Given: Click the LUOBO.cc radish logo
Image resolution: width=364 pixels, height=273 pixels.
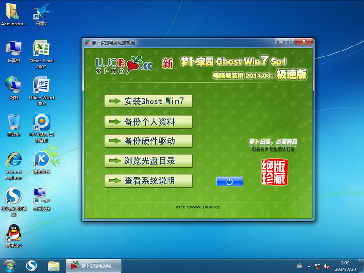Looking at the screenshot, I should [124, 65].
